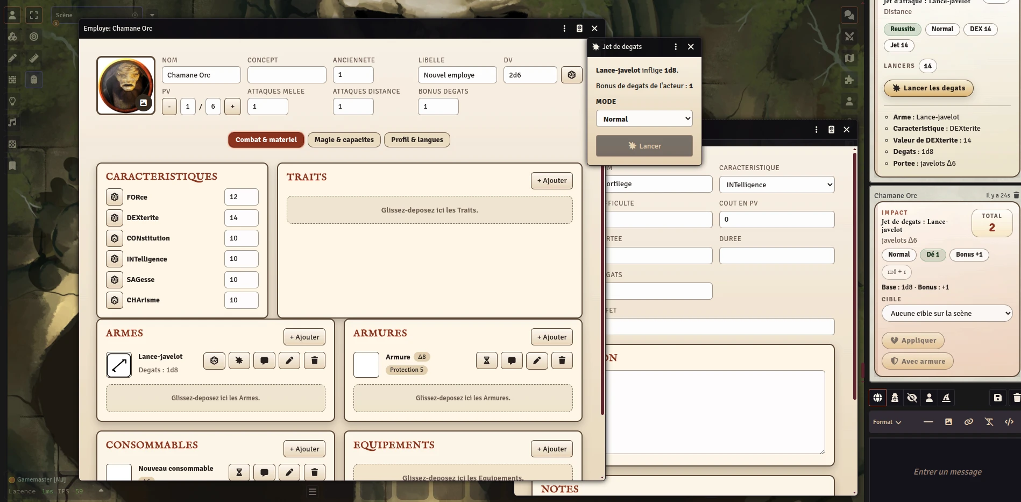Switch to the Magie & capacites tab
The height and width of the screenshot is (502, 1021).
(344, 140)
